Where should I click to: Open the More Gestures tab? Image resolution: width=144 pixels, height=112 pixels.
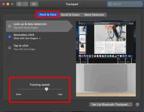[94, 15]
